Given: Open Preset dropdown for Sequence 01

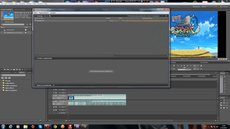Looking at the screenshot, I should (x=120, y=21).
